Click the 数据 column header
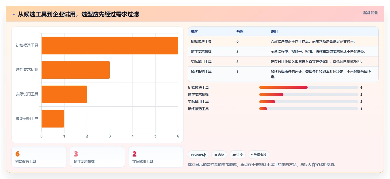The height and width of the screenshot is (179, 390). click(x=240, y=32)
